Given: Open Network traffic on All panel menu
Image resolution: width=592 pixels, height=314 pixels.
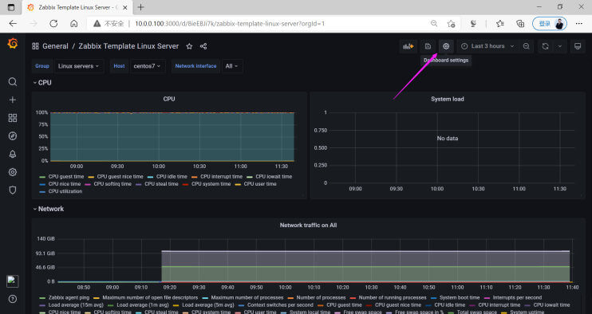Looking at the screenshot, I should [308, 226].
